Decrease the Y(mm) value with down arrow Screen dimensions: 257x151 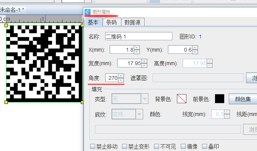(x=195, y=52)
